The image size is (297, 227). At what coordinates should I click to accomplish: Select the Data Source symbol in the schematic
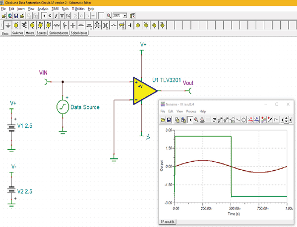point(62,107)
